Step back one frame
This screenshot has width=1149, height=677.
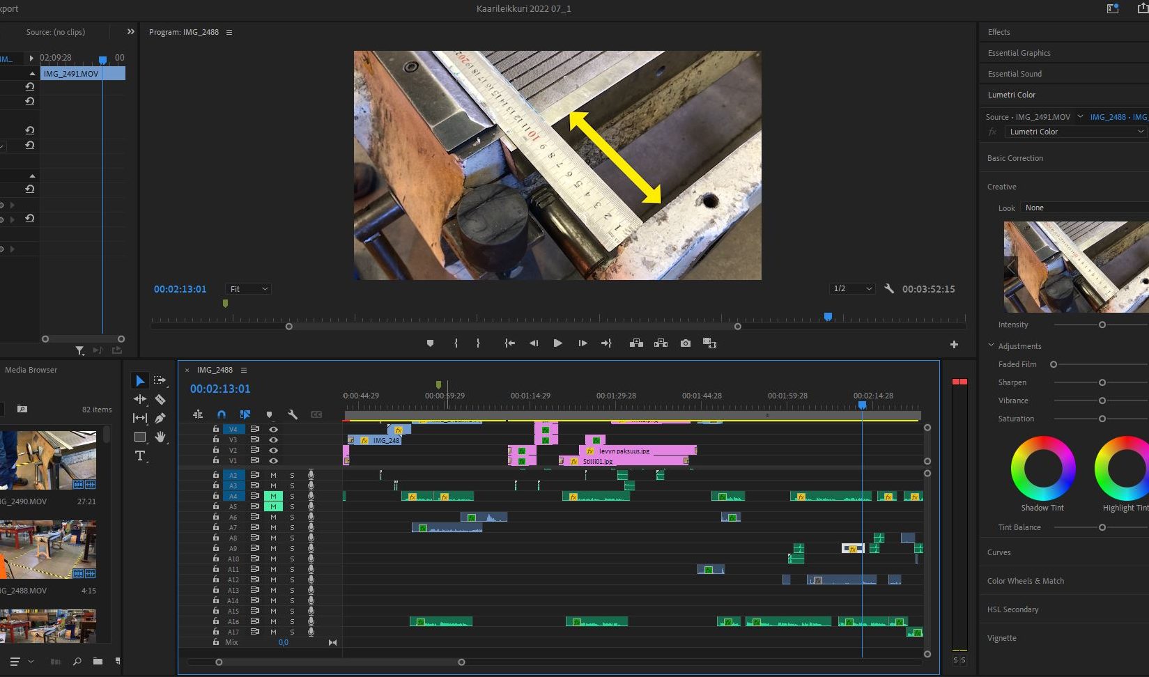(x=534, y=343)
